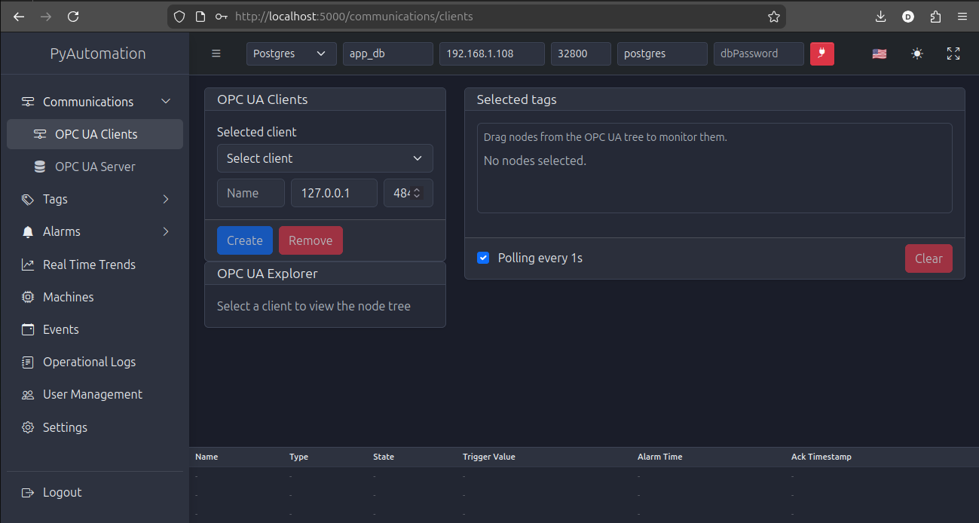Click the Tags tag icon
Image resolution: width=979 pixels, height=523 pixels.
pyautogui.click(x=28, y=199)
